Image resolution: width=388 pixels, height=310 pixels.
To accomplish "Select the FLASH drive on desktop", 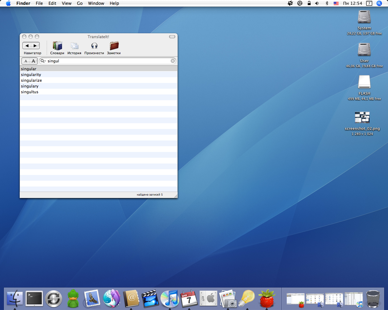I will [364, 82].
